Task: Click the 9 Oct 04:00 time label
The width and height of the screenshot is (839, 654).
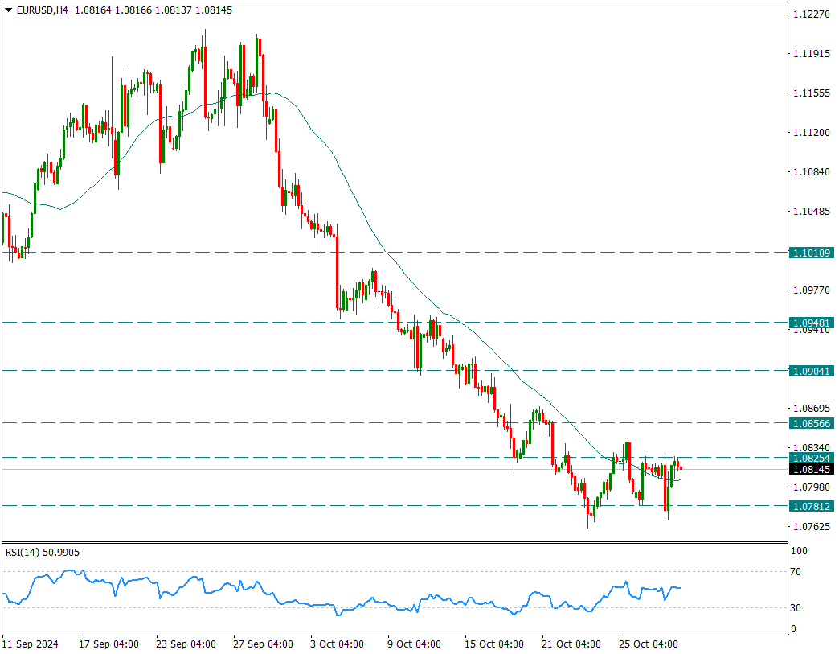Action: point(414,644)
